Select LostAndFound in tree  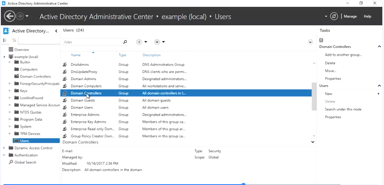click(31, 98)
